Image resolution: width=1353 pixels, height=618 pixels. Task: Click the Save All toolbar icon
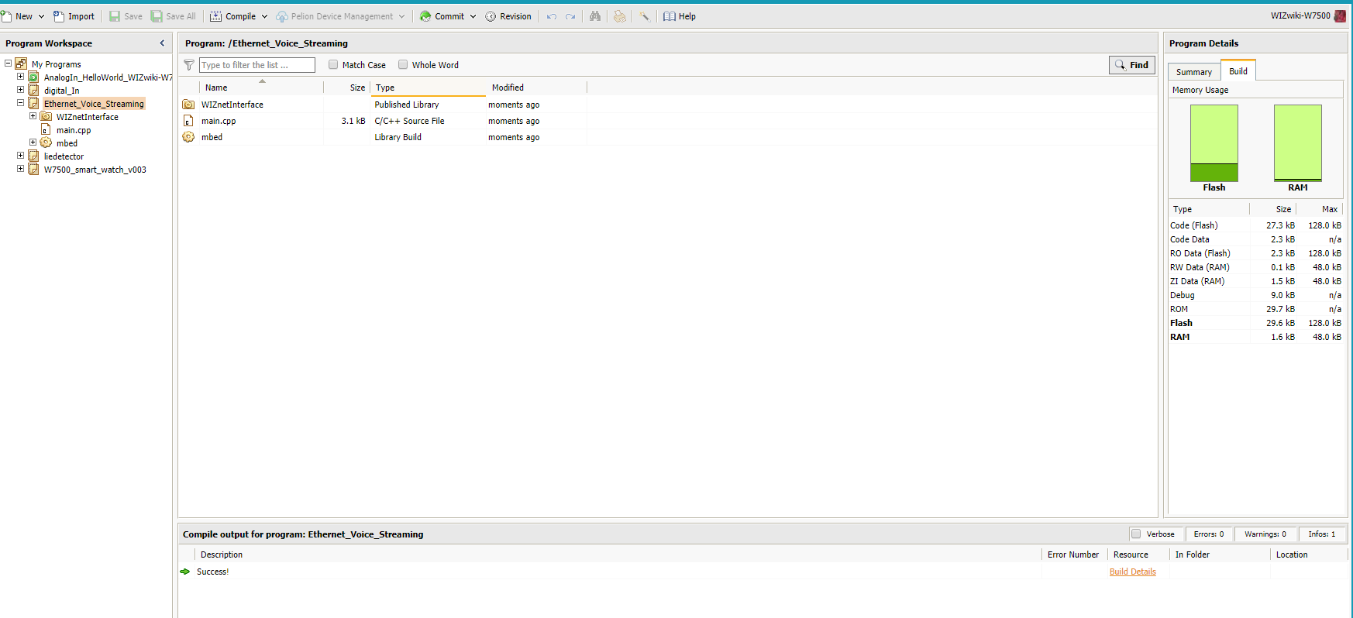click(157, 16)
